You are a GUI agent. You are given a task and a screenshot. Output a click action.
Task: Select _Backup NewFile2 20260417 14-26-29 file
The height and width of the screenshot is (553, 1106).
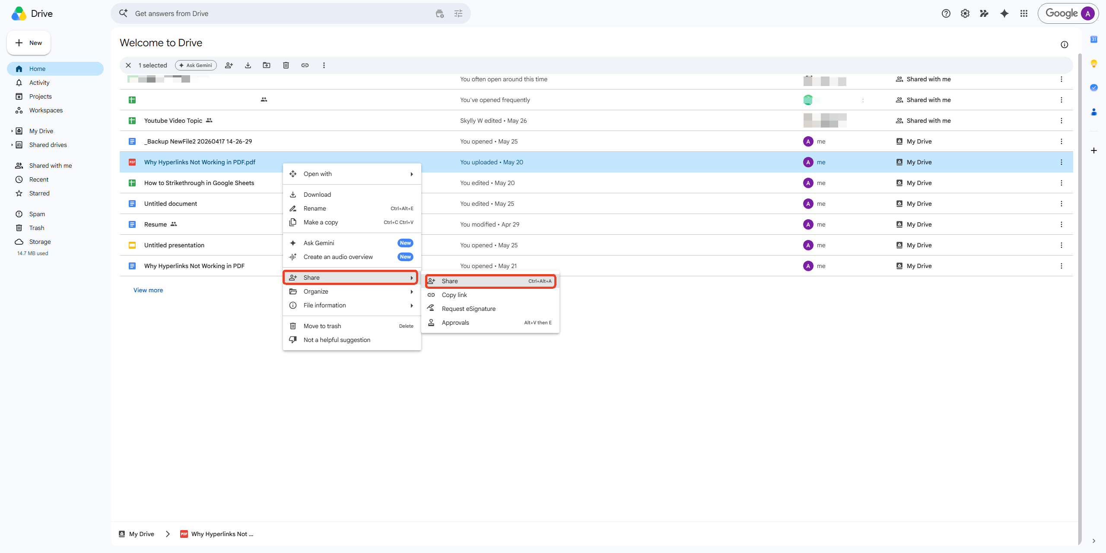tap(596, 141)
